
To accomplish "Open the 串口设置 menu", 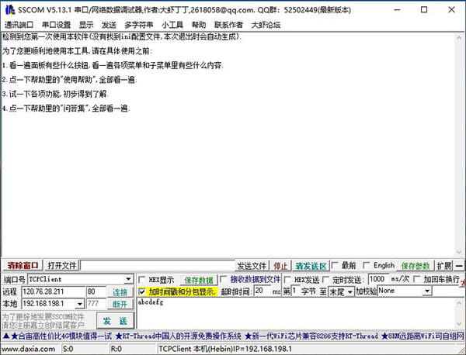I will point(56,25).
